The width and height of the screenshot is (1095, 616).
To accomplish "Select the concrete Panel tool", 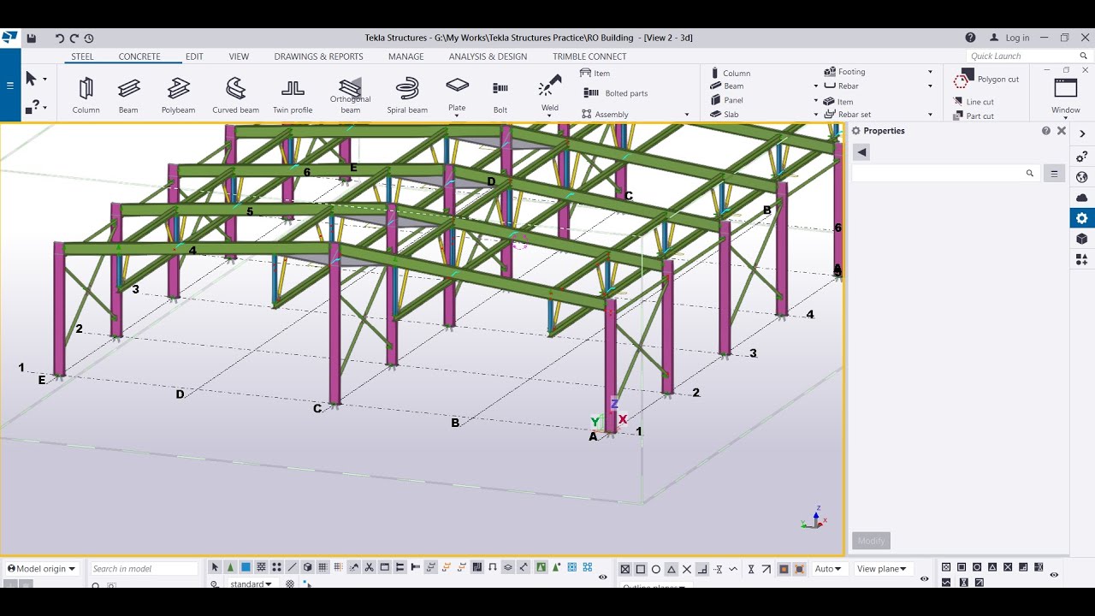I will tap(726, 100).
